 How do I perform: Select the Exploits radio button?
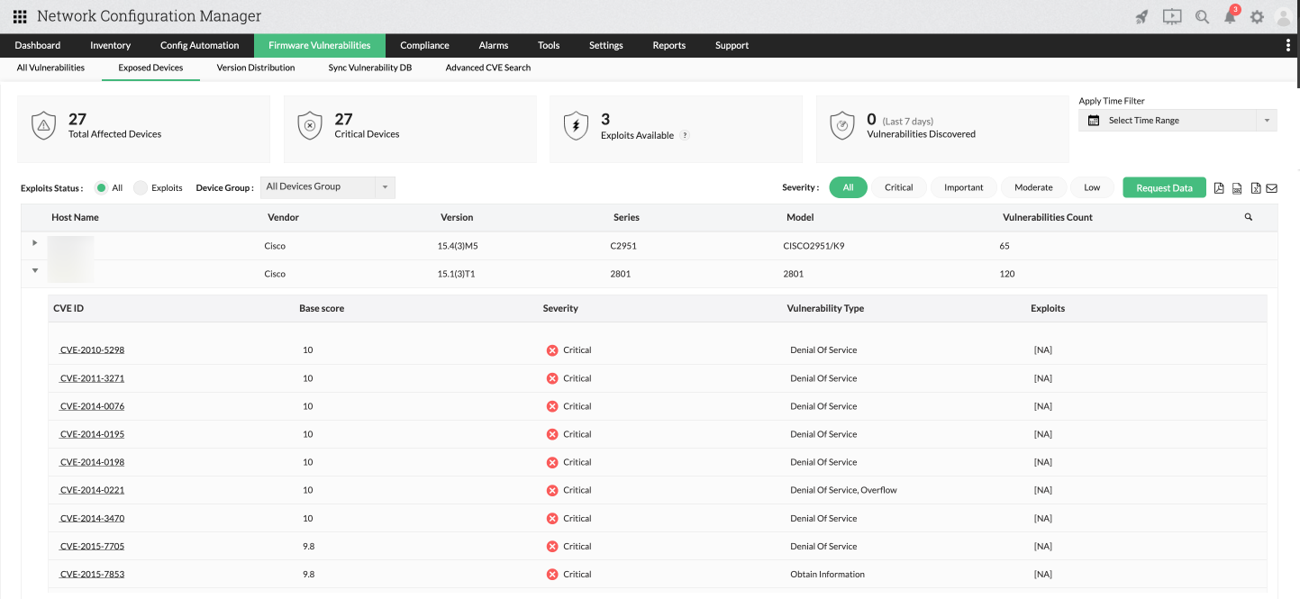pyautogui.click(x=141, y=187)
